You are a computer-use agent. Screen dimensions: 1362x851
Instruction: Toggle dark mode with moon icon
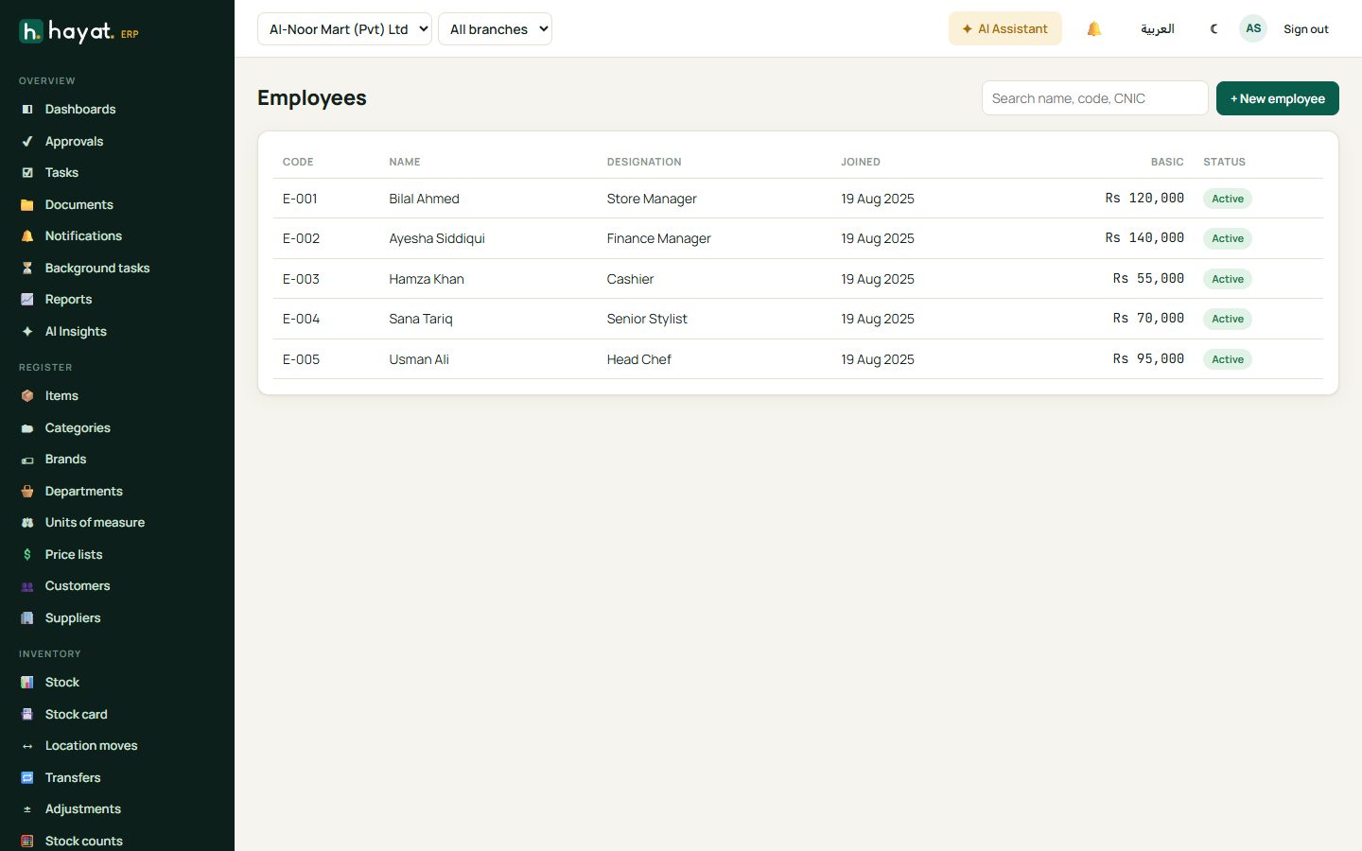1214,29
